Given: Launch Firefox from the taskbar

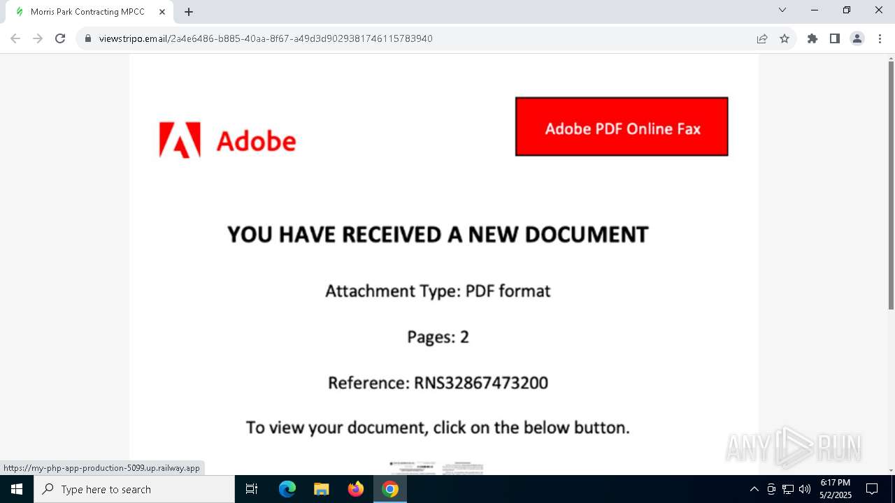Looking at the screenshot, I should pos(356,489).
